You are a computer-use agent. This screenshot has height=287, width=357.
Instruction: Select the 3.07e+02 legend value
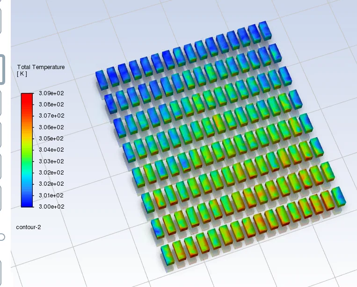click(51, 116)
